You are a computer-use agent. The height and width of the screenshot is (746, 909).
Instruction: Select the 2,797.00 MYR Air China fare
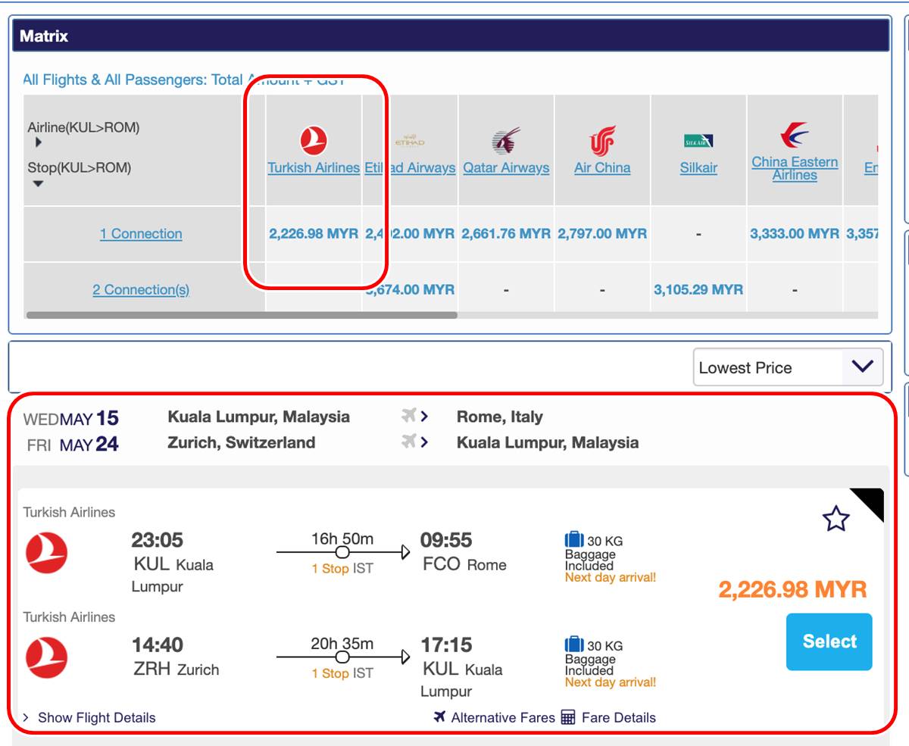(602, 234)
